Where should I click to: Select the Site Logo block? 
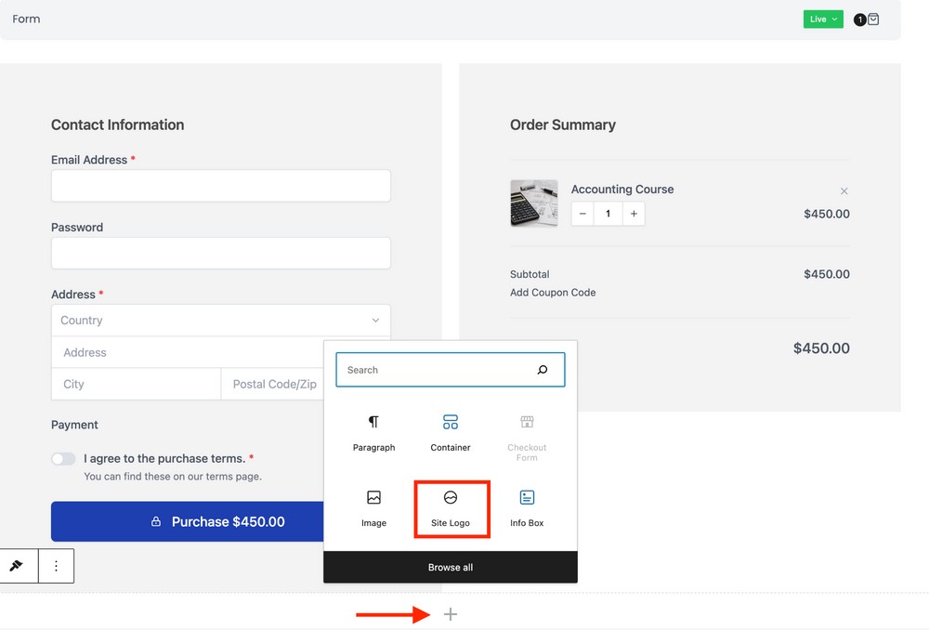(451, 507)
